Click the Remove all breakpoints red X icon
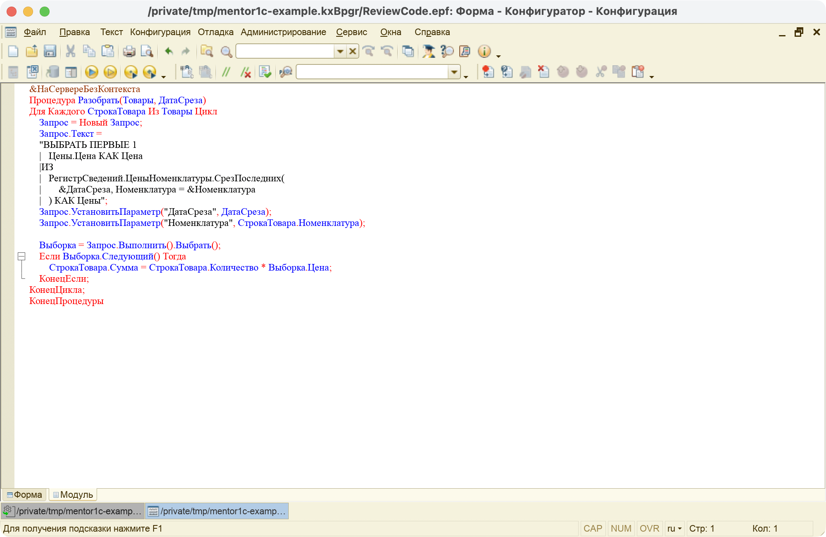Screen dimensions: 826x537 (544, 72)
